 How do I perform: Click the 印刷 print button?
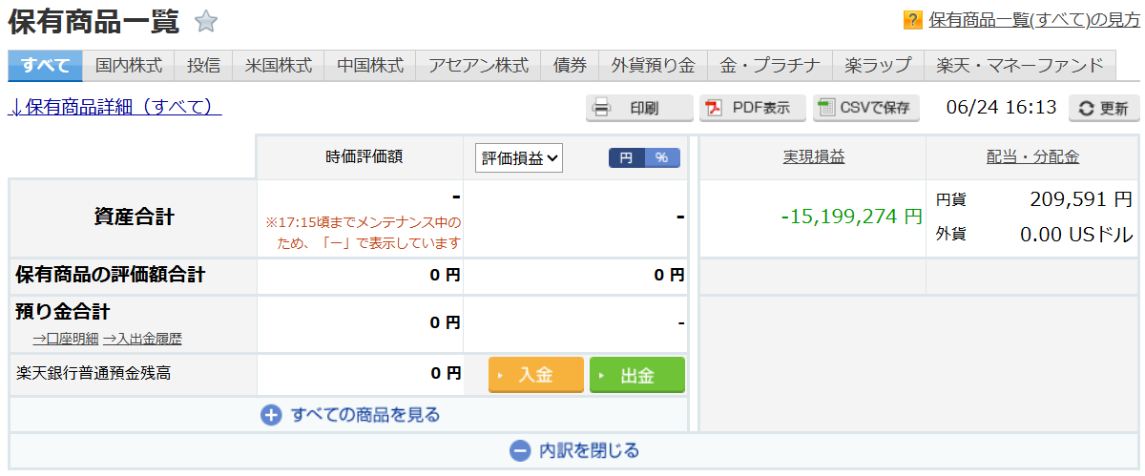pyautogui.click(x=639, y=108)
